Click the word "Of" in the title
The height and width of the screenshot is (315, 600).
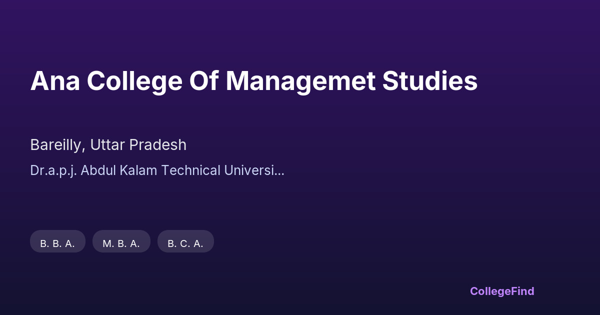pos(204,81)
